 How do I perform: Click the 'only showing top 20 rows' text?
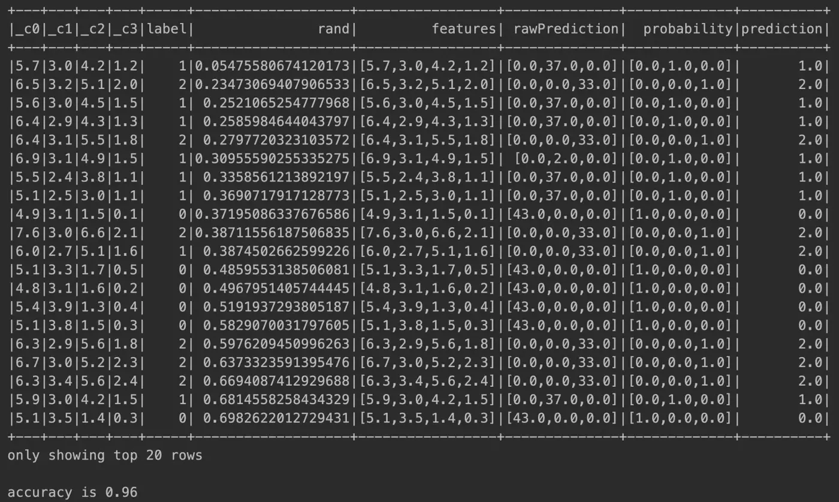[105, 455]
